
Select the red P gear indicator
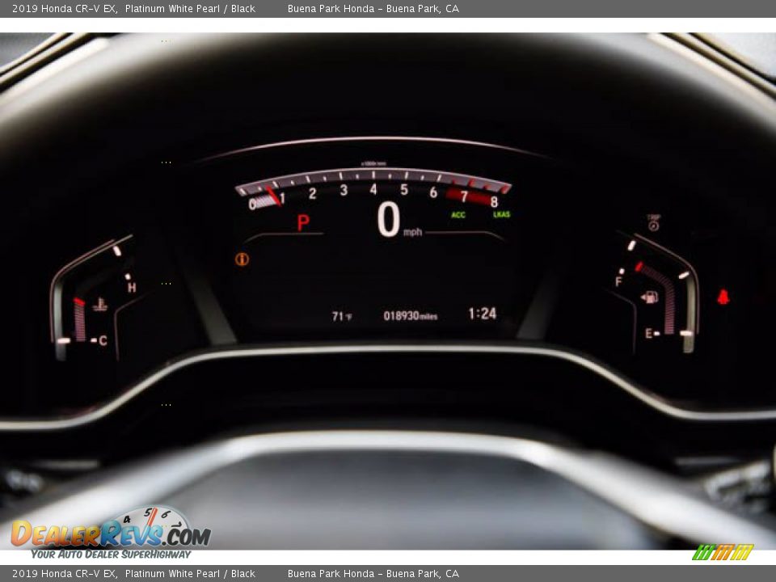pos(303,223)
